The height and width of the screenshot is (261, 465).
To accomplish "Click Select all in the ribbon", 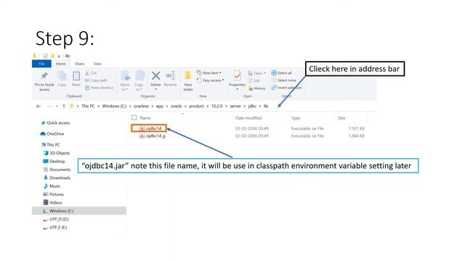I will 281,72.
